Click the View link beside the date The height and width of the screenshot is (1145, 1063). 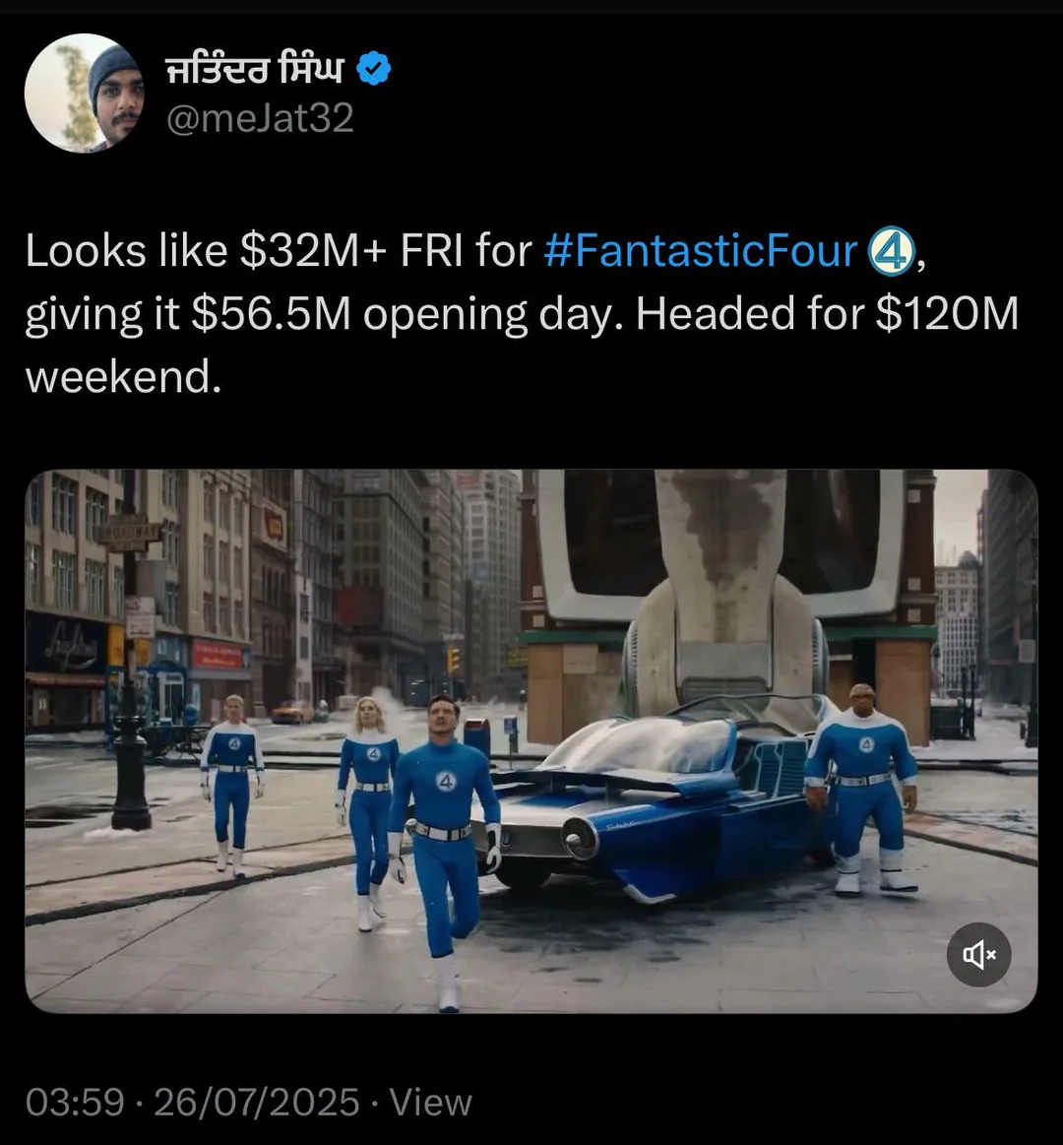431,1102
